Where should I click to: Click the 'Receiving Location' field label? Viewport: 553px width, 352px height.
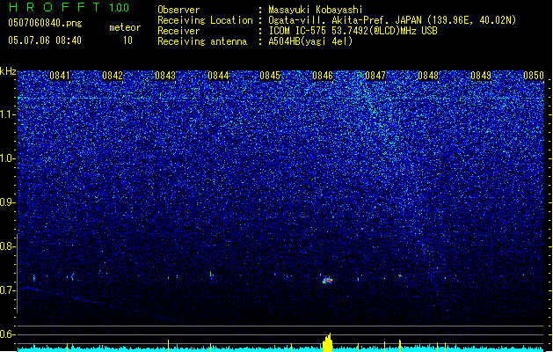point(205,20)
